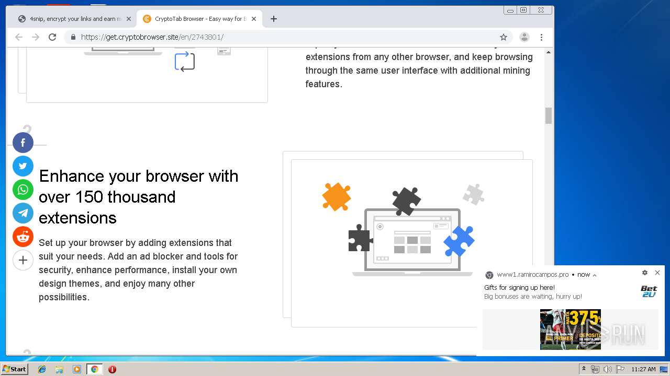
Task: Open network tray icon
Action: tap(595, 369)
